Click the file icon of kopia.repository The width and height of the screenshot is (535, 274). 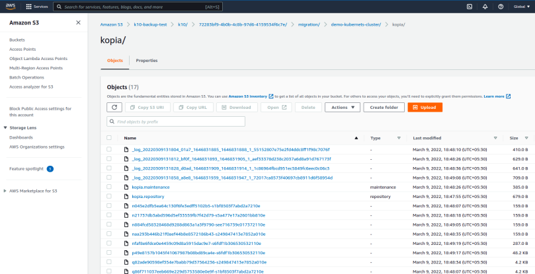tap(126, 197)
